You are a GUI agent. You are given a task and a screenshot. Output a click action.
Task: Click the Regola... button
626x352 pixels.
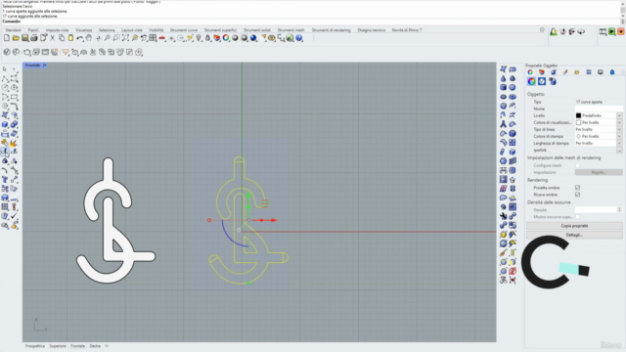point(599,172)
